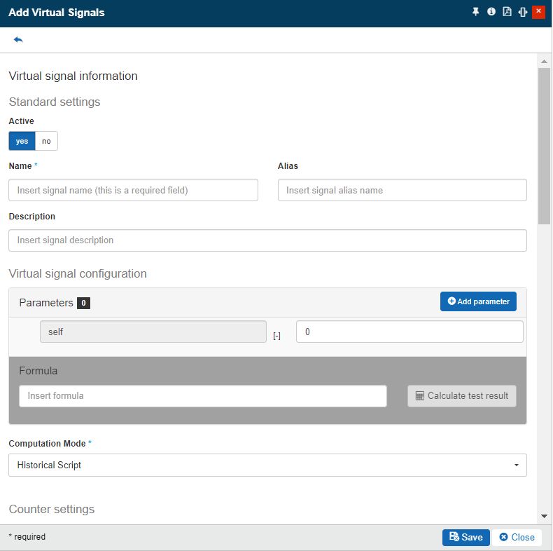Focus the signal Name input field
This screenshot has height=551, width=553.
(x=133, y=190)
